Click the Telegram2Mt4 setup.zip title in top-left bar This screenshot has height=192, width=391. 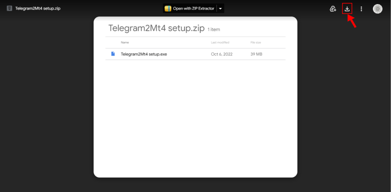point(38,8)
